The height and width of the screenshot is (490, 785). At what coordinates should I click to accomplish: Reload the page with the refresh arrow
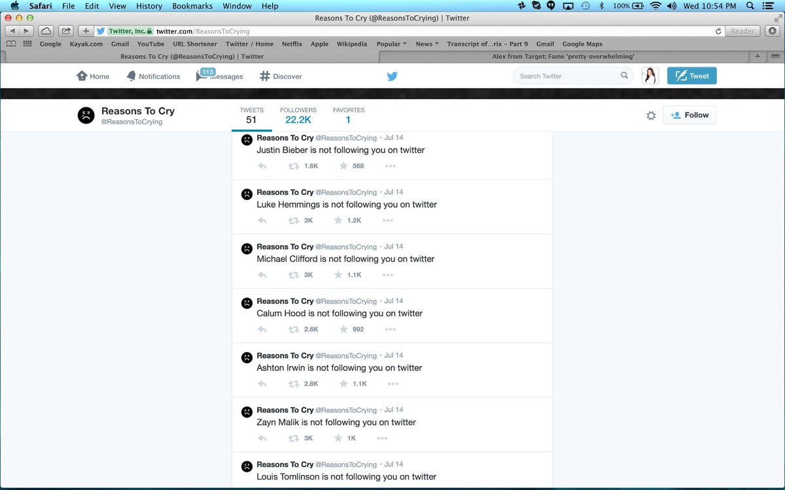pyautogui.click(x=718, y=31)
